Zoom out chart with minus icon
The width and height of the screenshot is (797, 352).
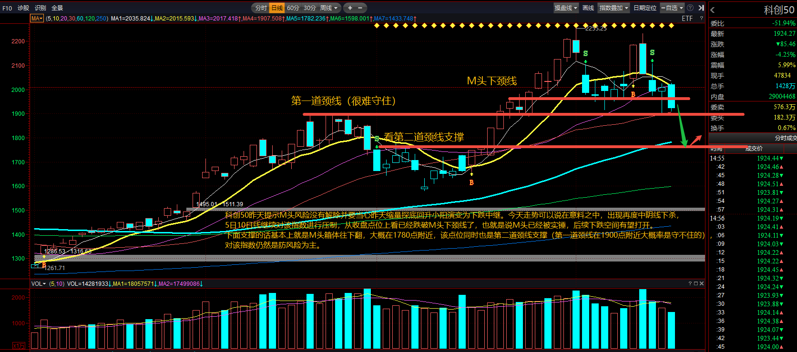coord(360,8)
